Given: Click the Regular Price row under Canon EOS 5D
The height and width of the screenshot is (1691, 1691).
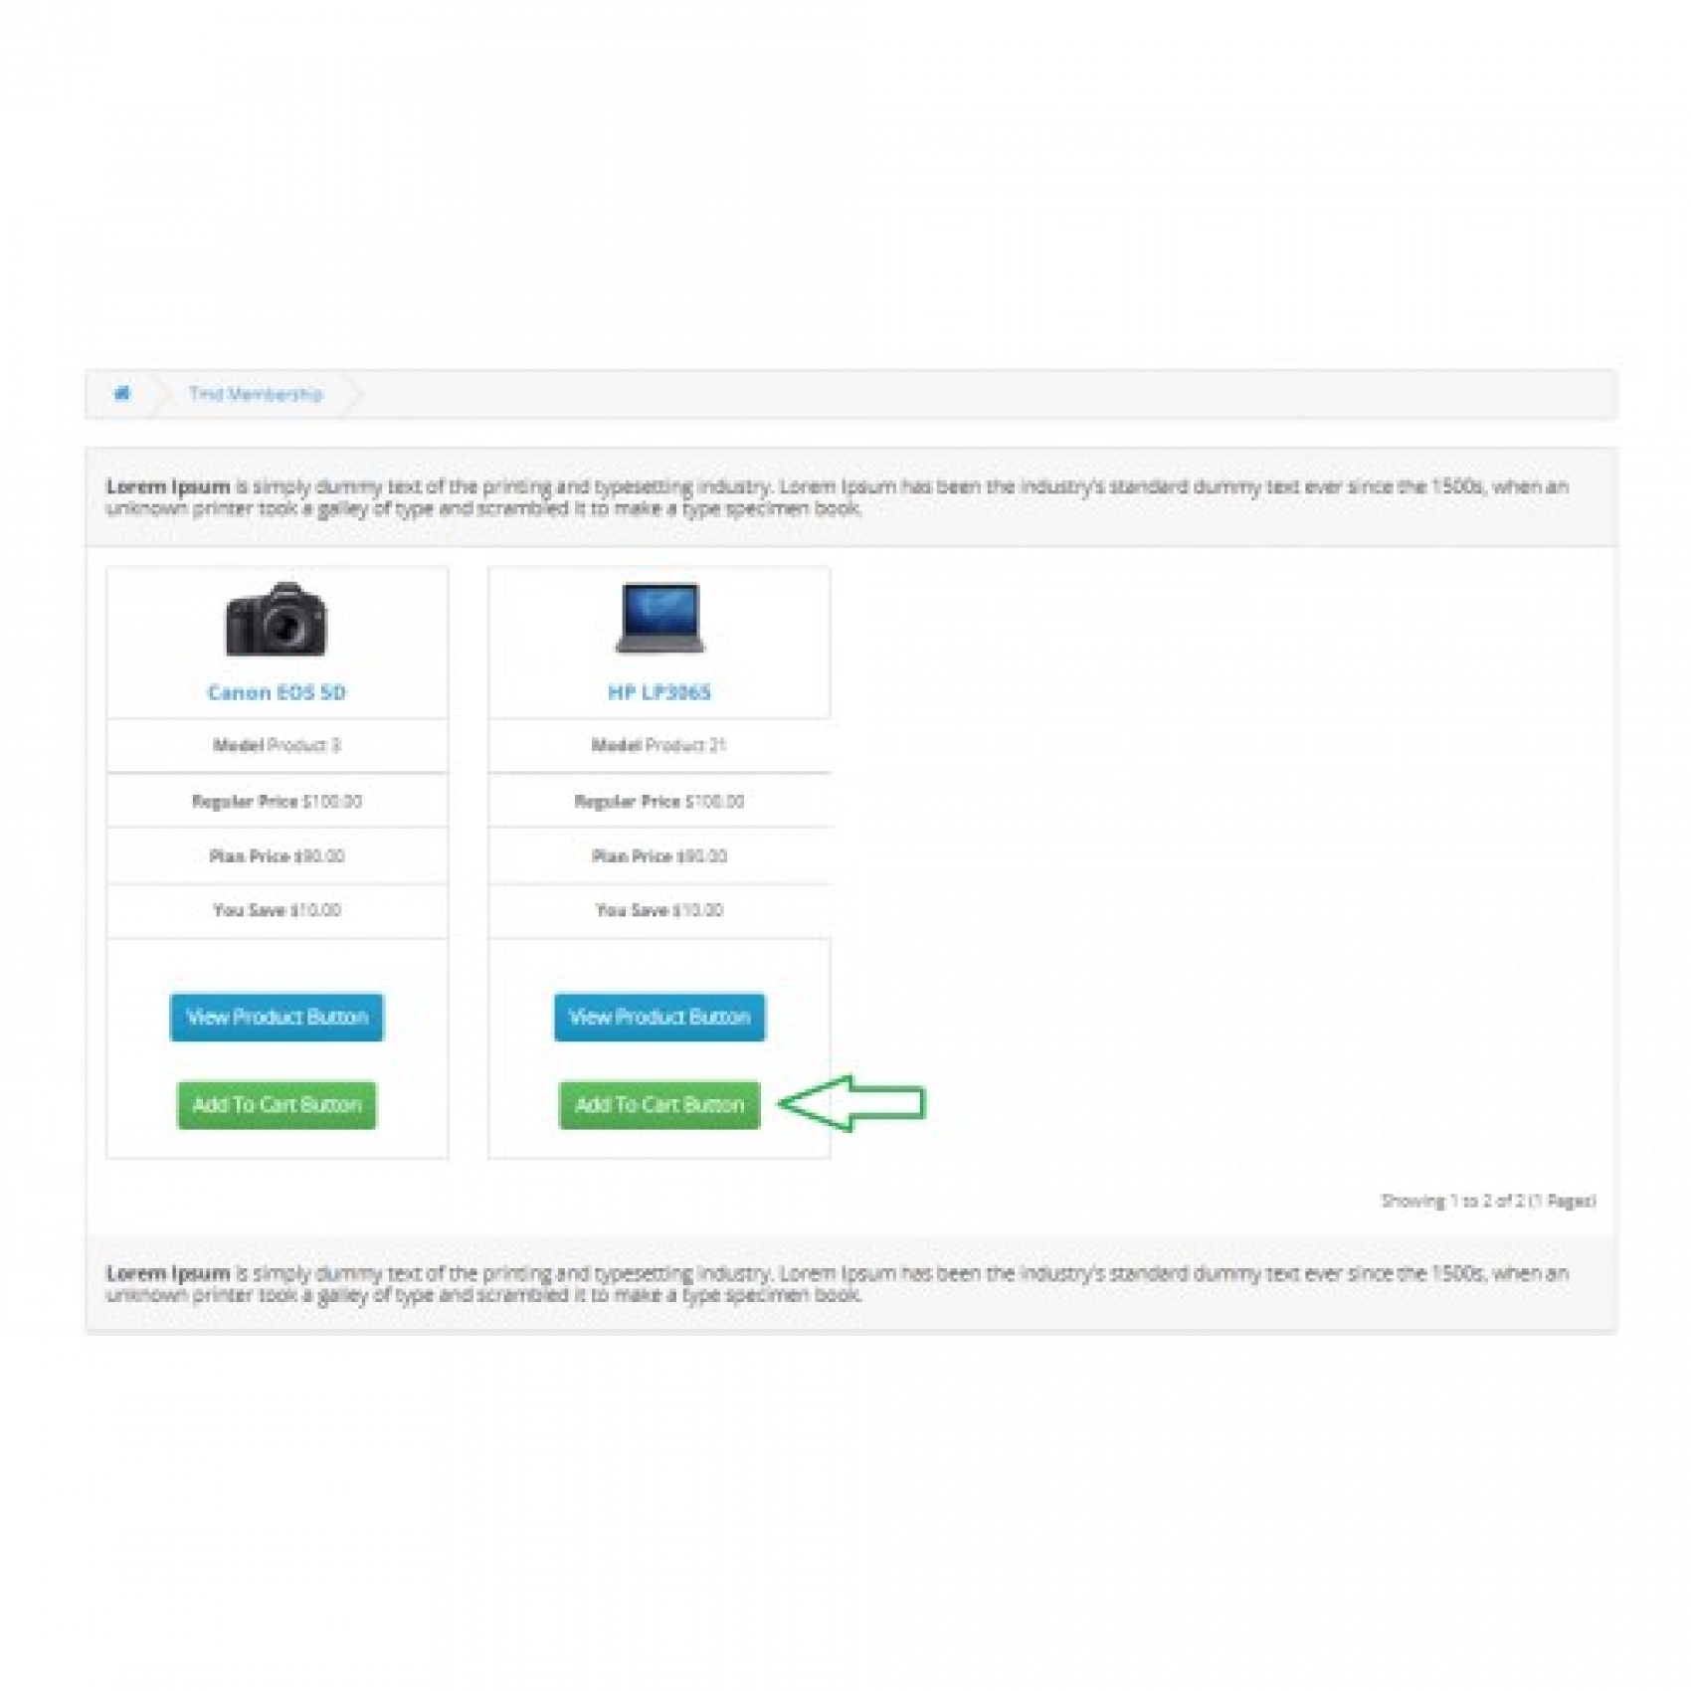Looking at the screenshot, I should point(277,801).
